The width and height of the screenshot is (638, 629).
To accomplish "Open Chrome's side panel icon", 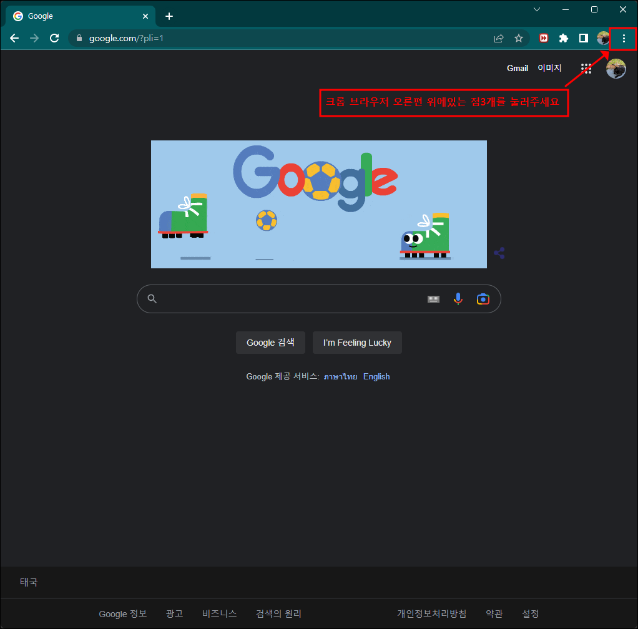I will point(583,38).
